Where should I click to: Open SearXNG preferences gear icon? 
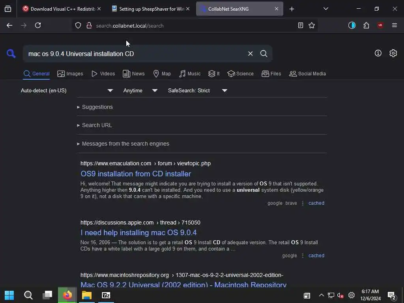[x=393, y=53]
